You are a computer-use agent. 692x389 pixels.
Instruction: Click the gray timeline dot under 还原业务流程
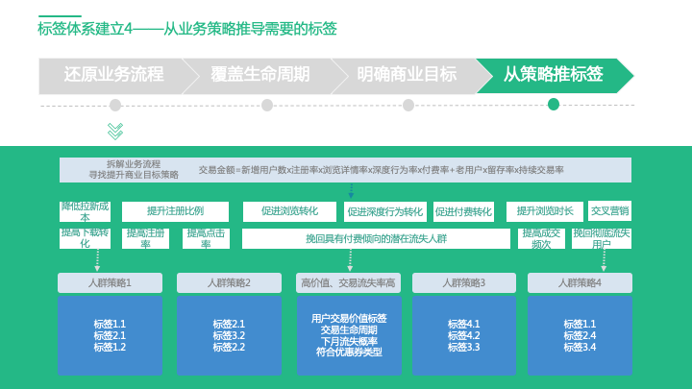115,105
